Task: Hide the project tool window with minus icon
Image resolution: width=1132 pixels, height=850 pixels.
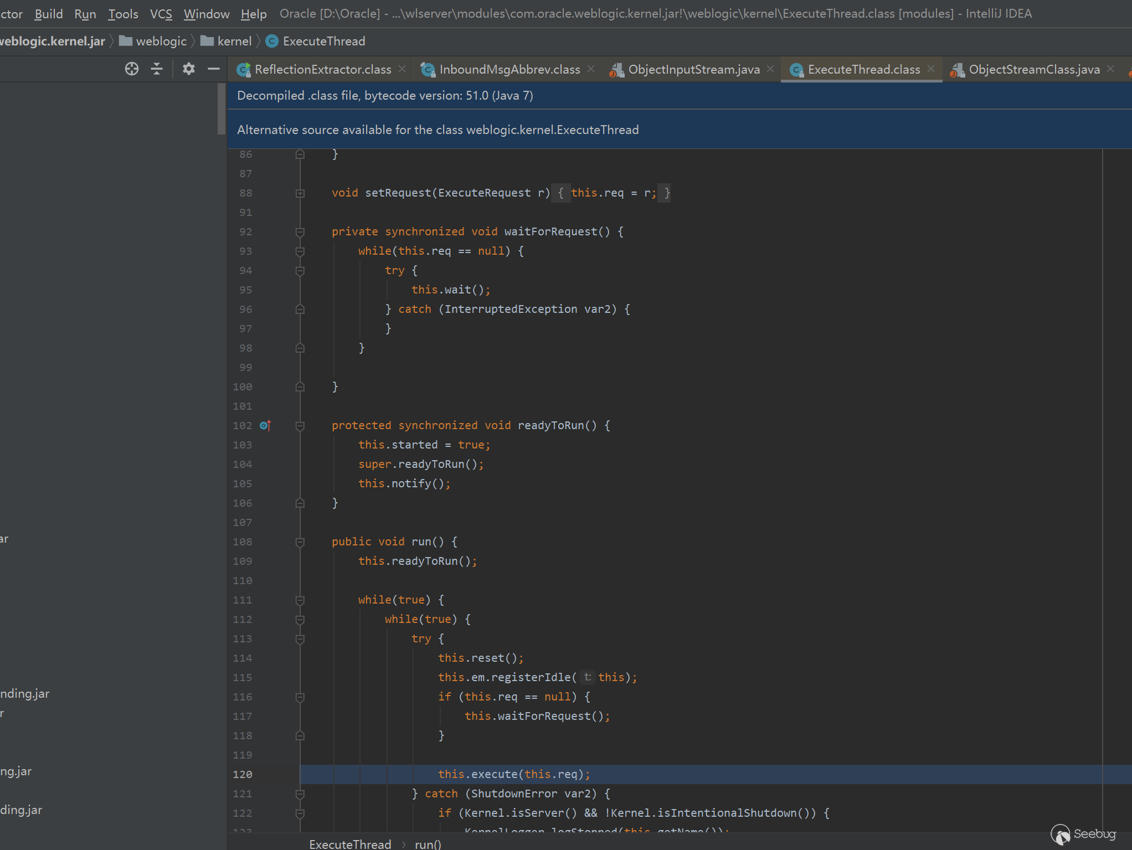Action: [214, 69]
